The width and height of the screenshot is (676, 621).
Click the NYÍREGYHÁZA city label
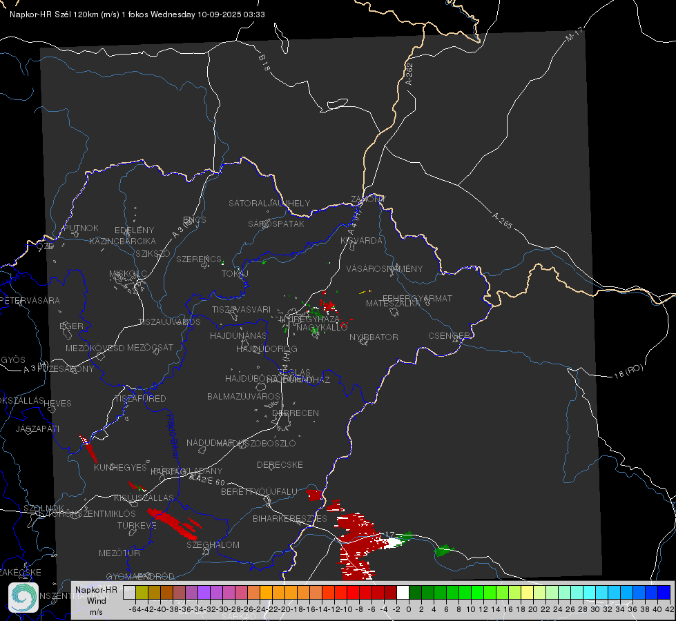[x=309, y=319]
